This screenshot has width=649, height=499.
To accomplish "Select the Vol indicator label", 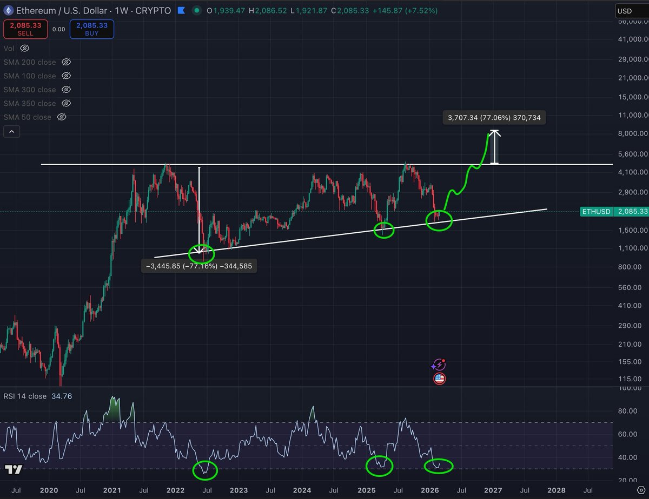I will click(x=9, y=48).
